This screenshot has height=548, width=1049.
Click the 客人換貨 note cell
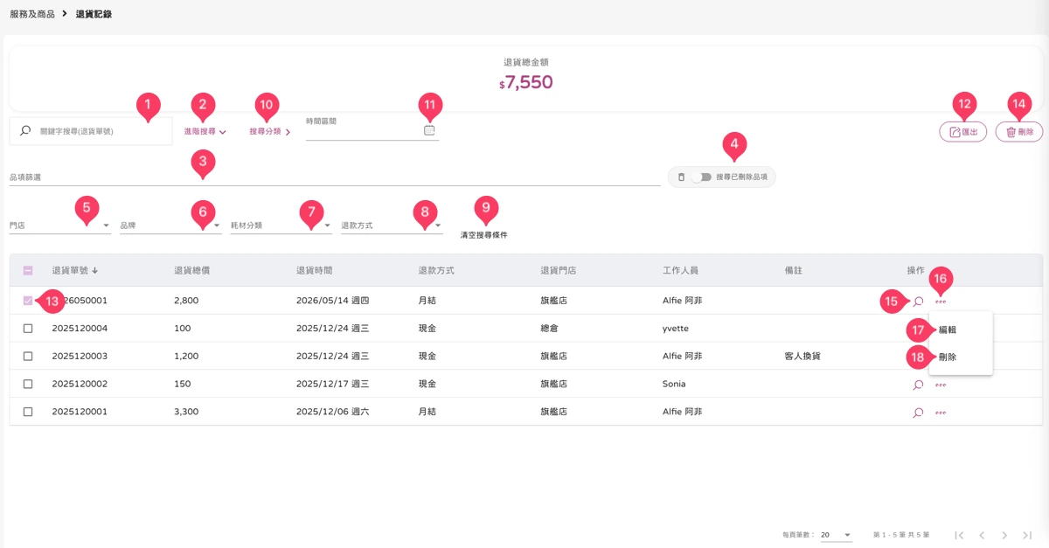coord(802,357)
